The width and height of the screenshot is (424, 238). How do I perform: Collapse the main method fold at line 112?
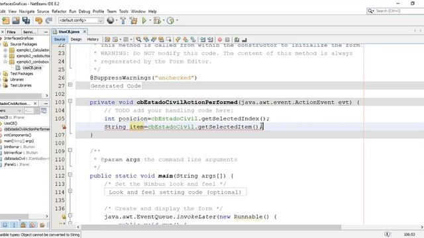tap(70, 175)
